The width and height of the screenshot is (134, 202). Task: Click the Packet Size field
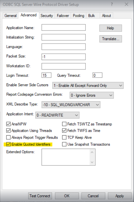64,57
